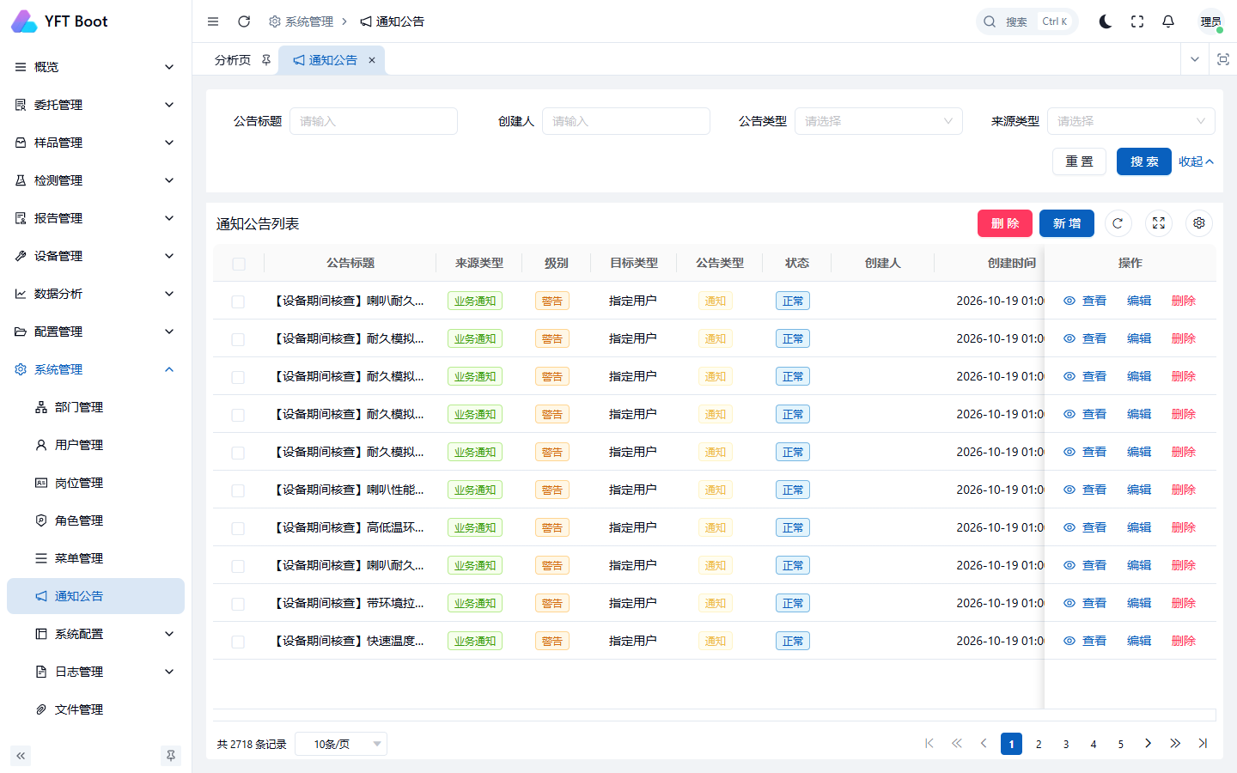Open 菜单管理 in the sidebar
The height and width of the screenshot is (773, 1237).
click(95, 558)
